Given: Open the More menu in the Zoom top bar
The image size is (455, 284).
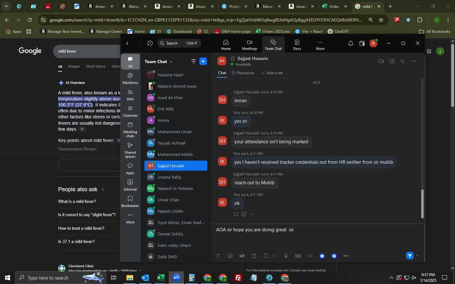Looking at the screenshot, I should [320, 45].
